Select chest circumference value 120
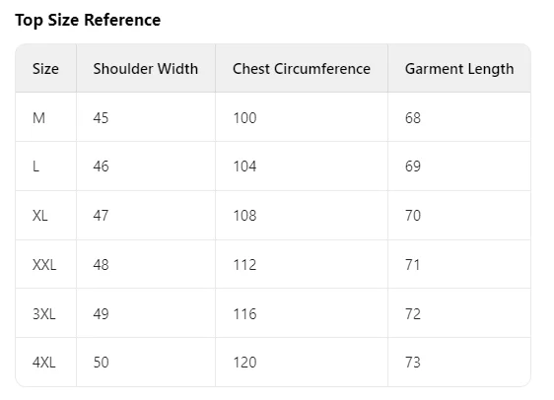Viewport: 554px width, 400px height. point(244,363)
